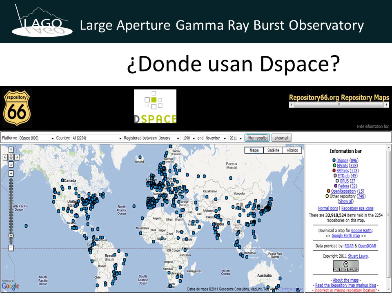The height and width of the screenshot is (294, 392).
Task: Switch to Híbrido map view
Action: (292, 150)
